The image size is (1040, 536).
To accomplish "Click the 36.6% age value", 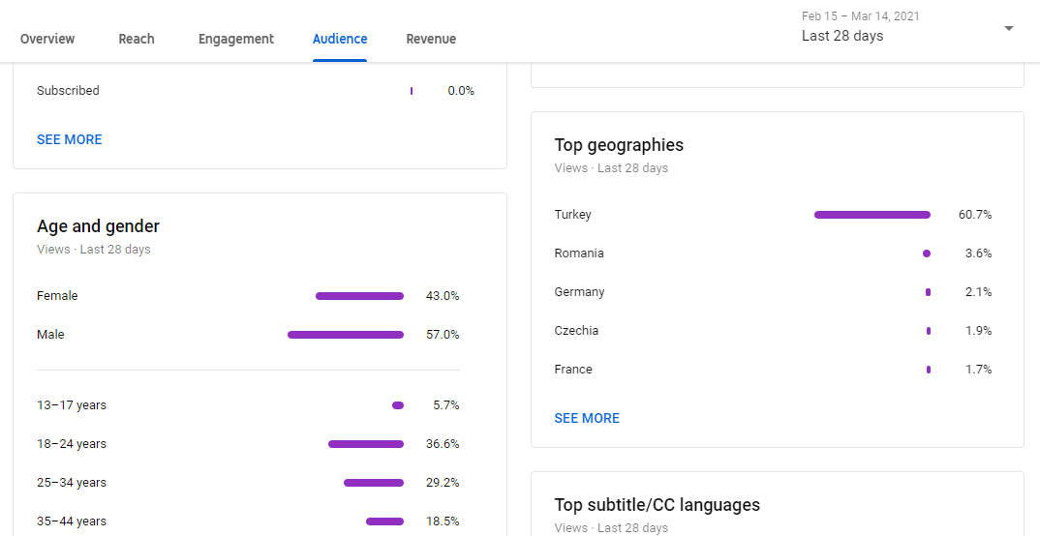I will [443, 444].
